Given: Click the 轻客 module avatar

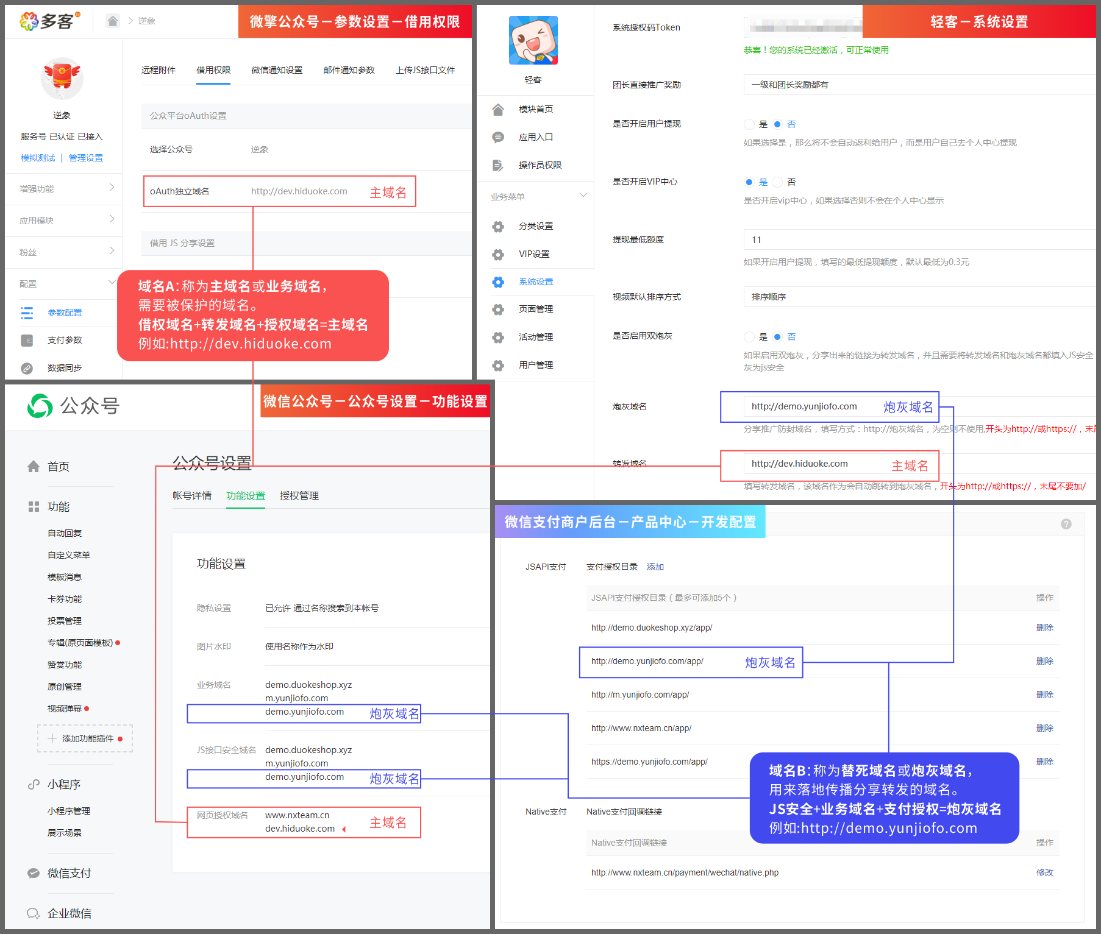Looking at the screenshot, I should [533, 40].
